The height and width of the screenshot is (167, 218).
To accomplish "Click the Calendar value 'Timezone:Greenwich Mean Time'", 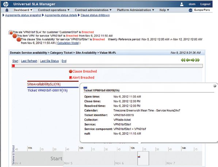I will (134, 110).
